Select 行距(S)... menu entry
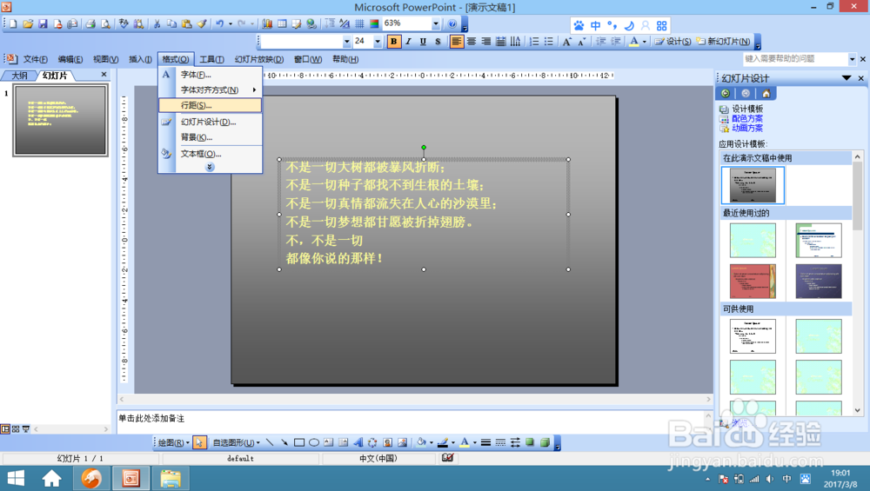 click(x=211, y=105)
